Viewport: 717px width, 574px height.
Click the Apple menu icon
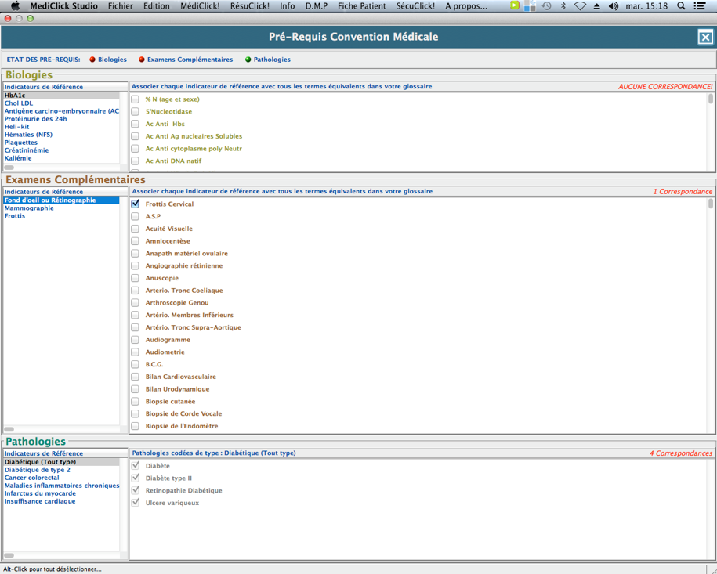pos(14,6)
